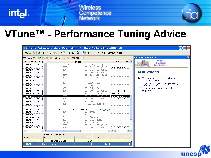Close the Intel Tuning Assistant panel
This screenshot has width=211, height=158.
click(x=188, y=57)
